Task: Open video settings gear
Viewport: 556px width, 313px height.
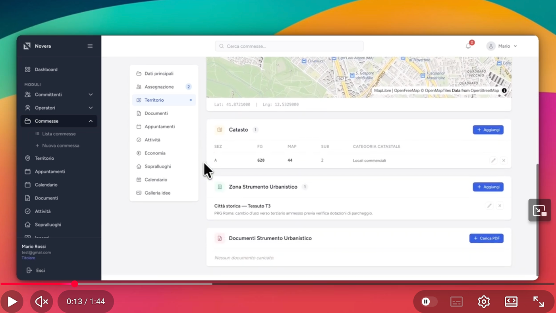Action: coord(484,301)
